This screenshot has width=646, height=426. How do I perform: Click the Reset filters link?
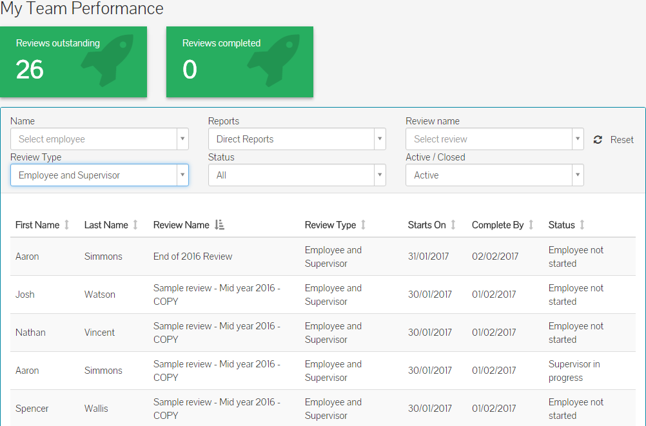[622, 140]
